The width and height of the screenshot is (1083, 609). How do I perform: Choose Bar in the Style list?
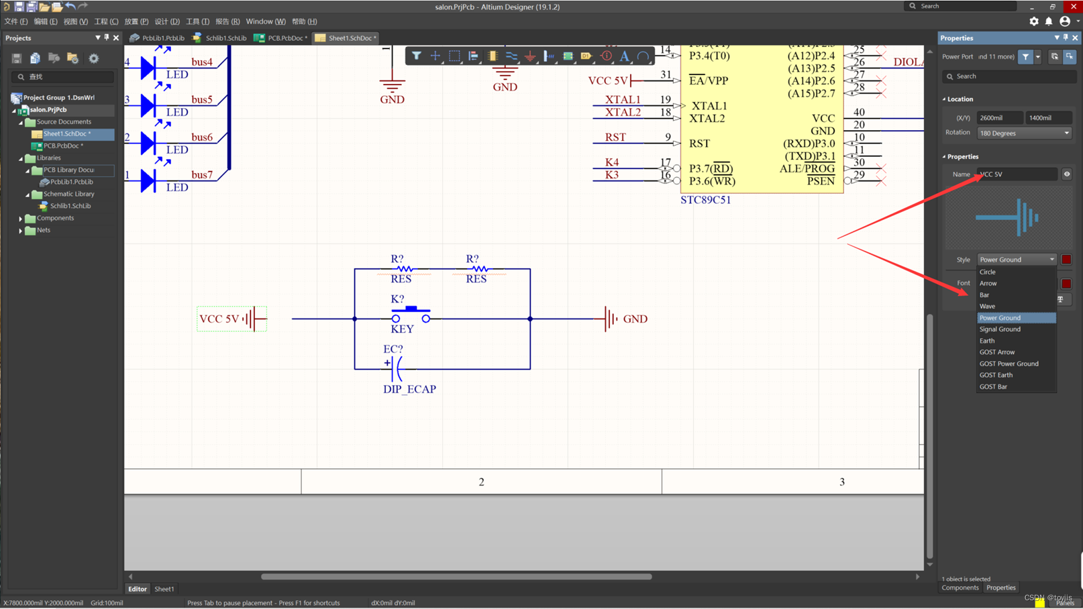[x=1017, y=295]
